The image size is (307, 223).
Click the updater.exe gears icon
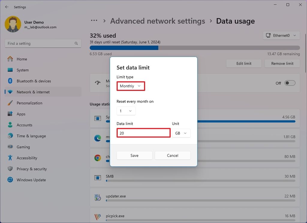coord(97,197)
